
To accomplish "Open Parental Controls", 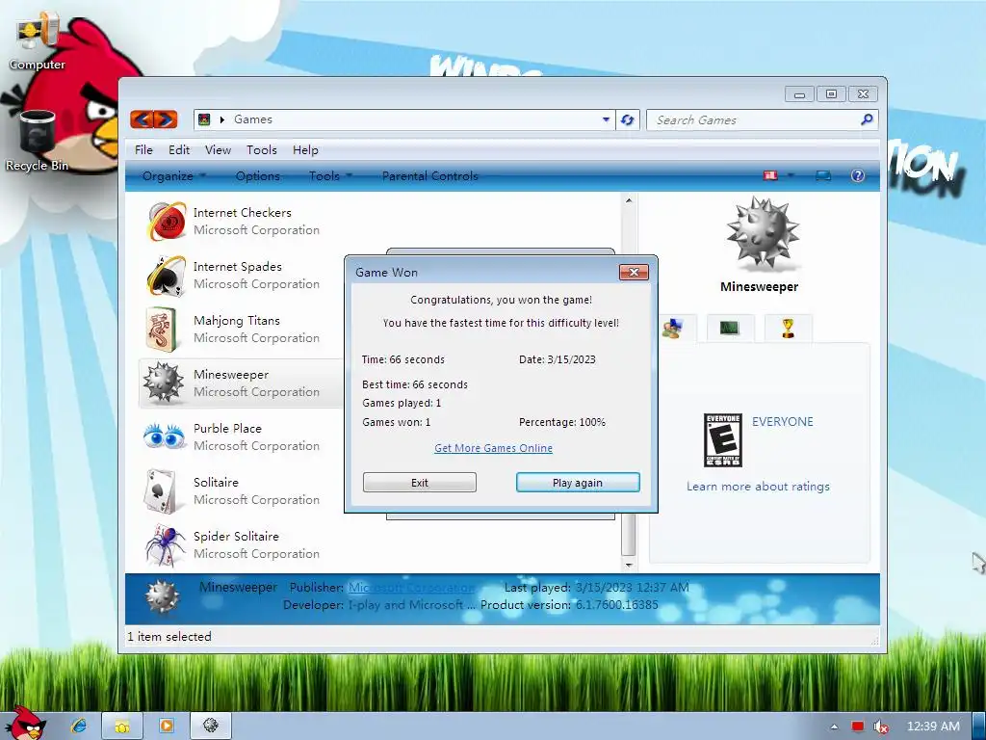I will point(430,175).
